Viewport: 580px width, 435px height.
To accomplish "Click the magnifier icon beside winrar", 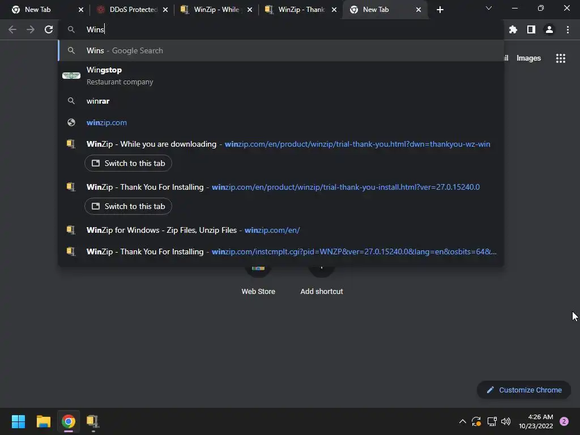I will coord(71,101).
